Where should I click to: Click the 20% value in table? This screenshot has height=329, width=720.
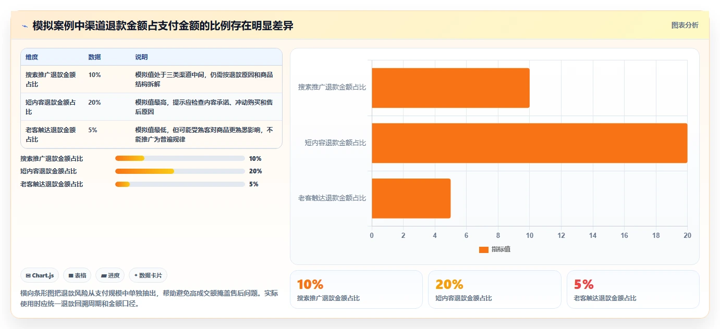coord(94,103)
